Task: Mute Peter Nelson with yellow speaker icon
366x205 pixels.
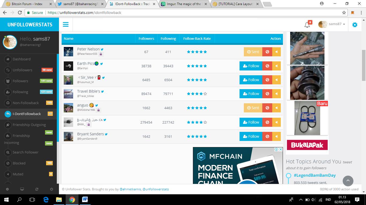Action: coord(276,52)
